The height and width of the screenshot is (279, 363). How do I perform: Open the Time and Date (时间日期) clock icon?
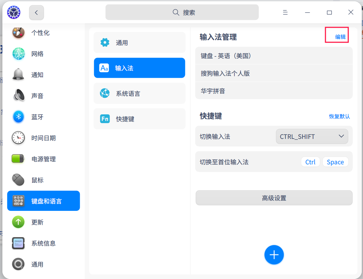18,138
